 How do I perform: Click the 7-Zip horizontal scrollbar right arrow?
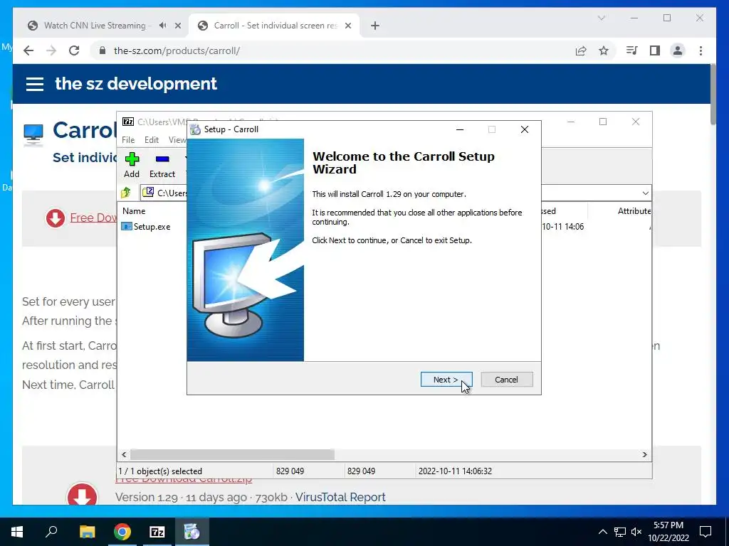click(644, 454)
